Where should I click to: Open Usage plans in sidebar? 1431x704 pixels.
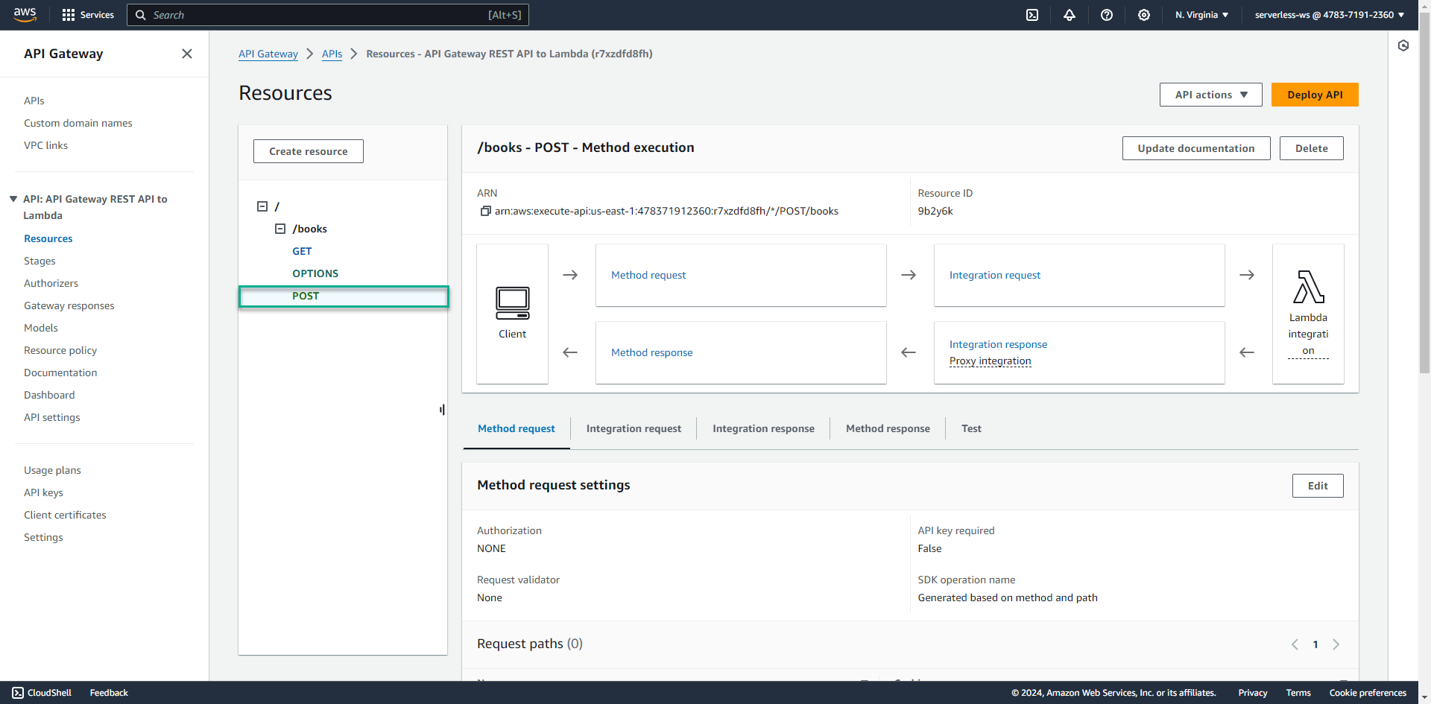point(52,470)
